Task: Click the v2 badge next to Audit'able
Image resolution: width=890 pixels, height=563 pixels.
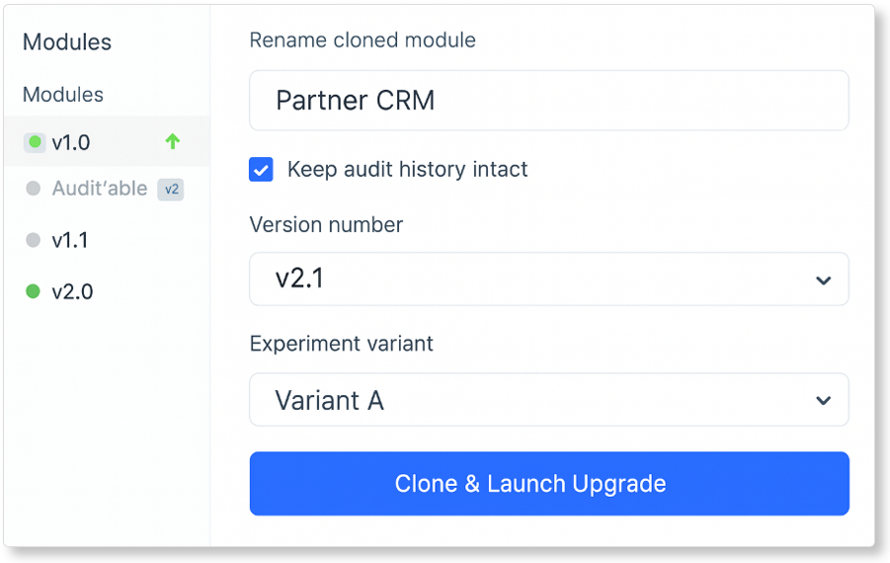Action: 171,189
